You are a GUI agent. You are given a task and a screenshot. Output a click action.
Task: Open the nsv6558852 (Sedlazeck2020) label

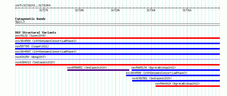tap(87, 68)
